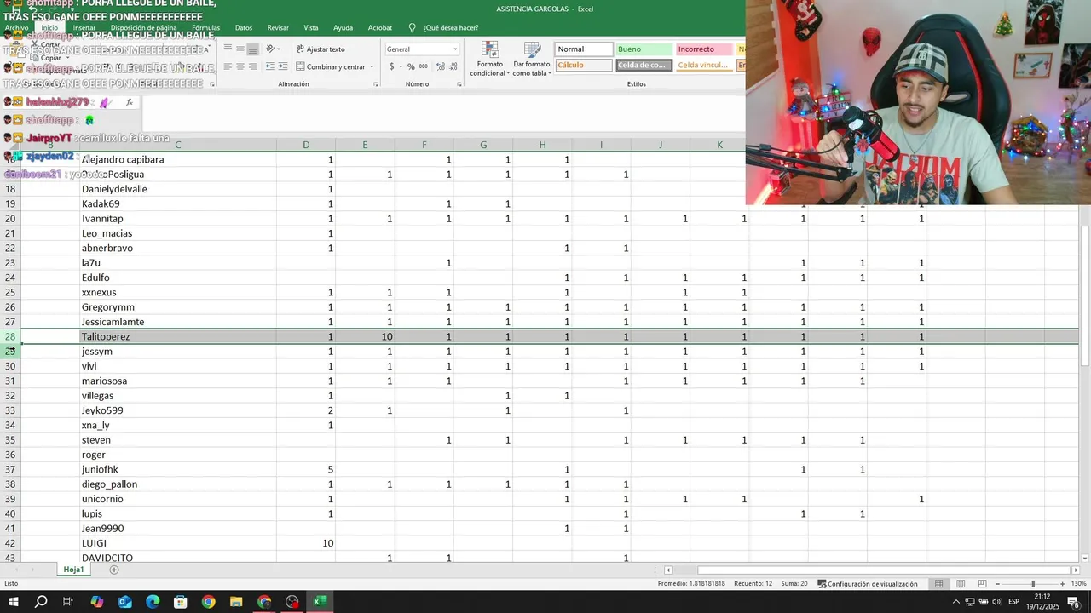Click Configuración de visualización
This screenshot has width=1091, height=613.
pyautogui.click(x=868, y=584)
